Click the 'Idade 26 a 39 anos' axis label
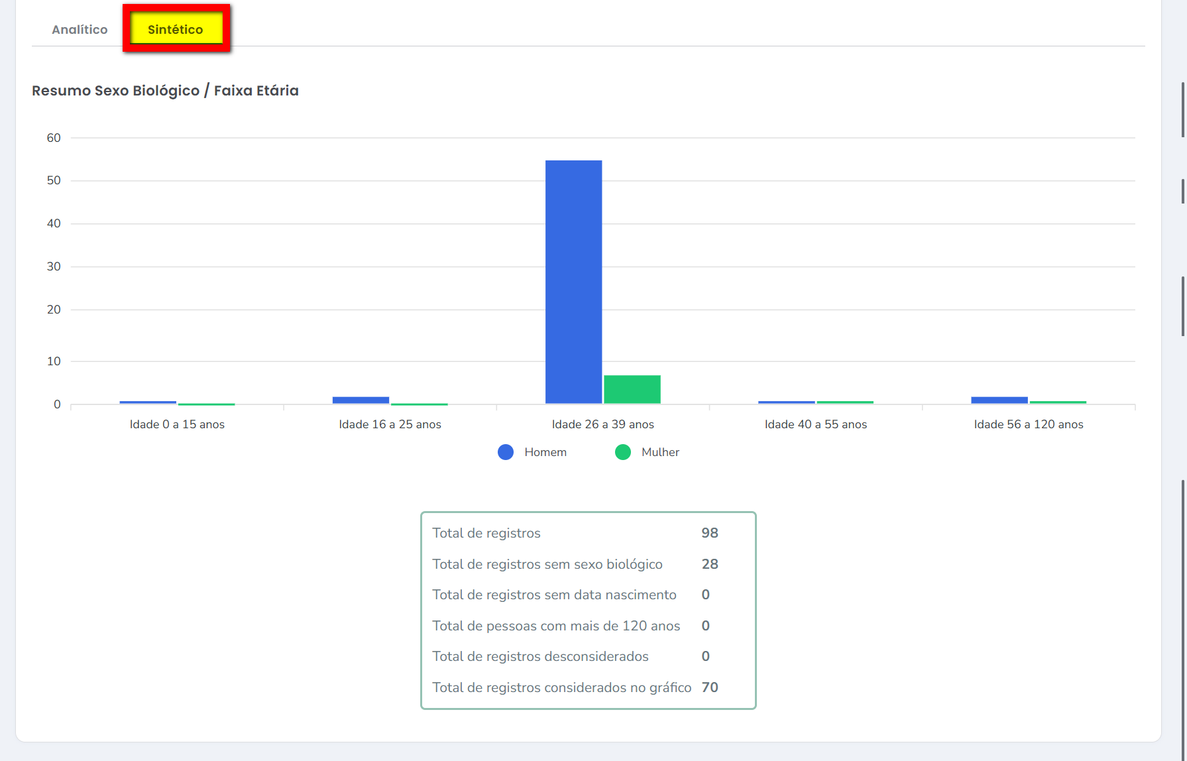The image size is (1187, 761). click(x=602, y=424)
